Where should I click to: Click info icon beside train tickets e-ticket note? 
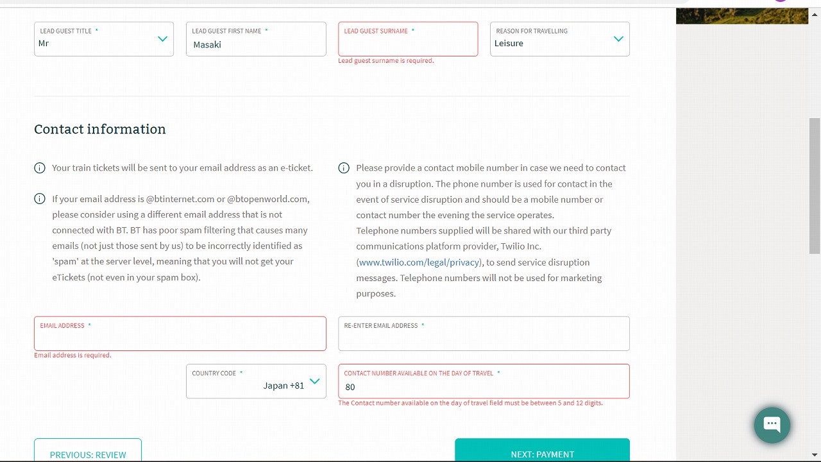point(40,168)
